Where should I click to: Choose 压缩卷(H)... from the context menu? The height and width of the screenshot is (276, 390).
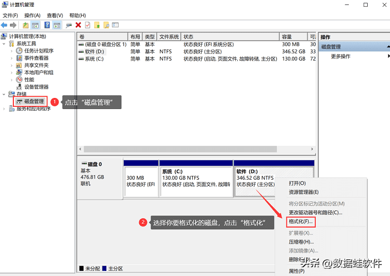[301, 241]
